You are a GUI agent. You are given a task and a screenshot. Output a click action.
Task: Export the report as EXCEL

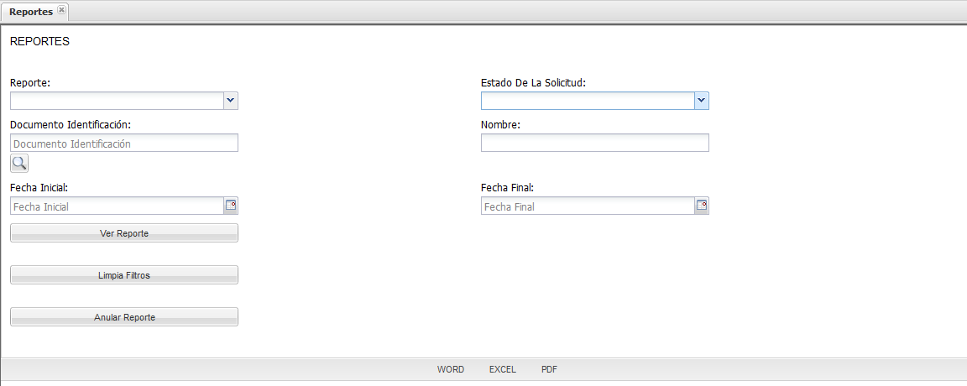click(x=503, y=369)
